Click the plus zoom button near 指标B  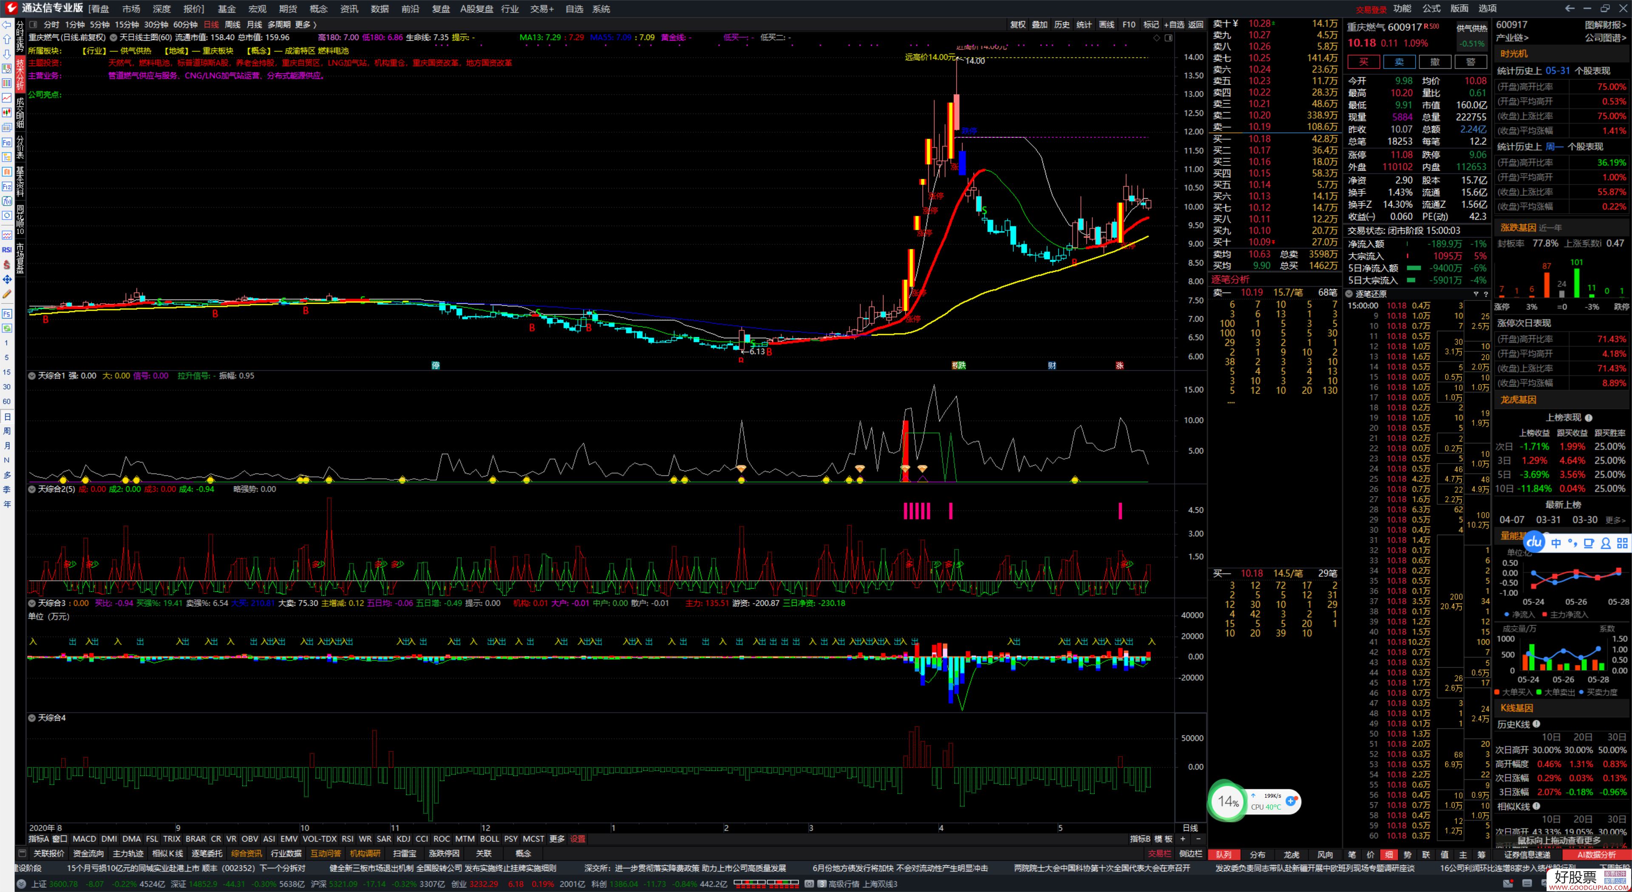(1183, 839)
